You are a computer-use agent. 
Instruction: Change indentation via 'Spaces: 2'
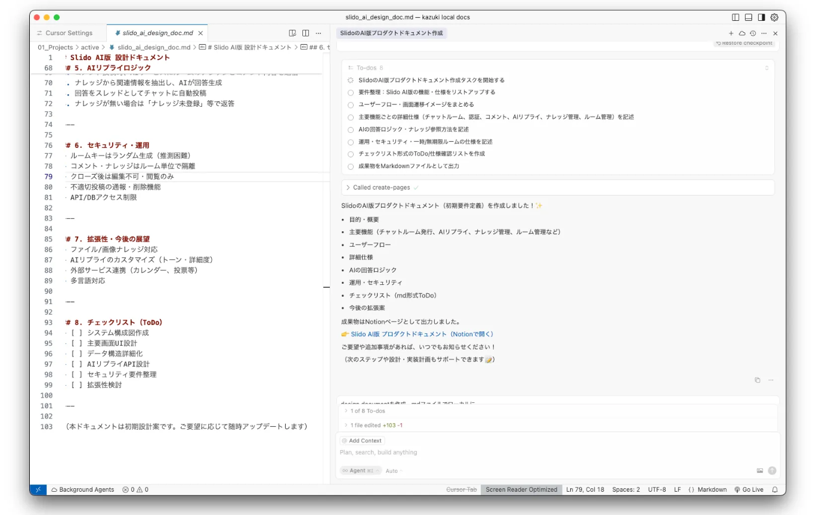click(626, 489)
